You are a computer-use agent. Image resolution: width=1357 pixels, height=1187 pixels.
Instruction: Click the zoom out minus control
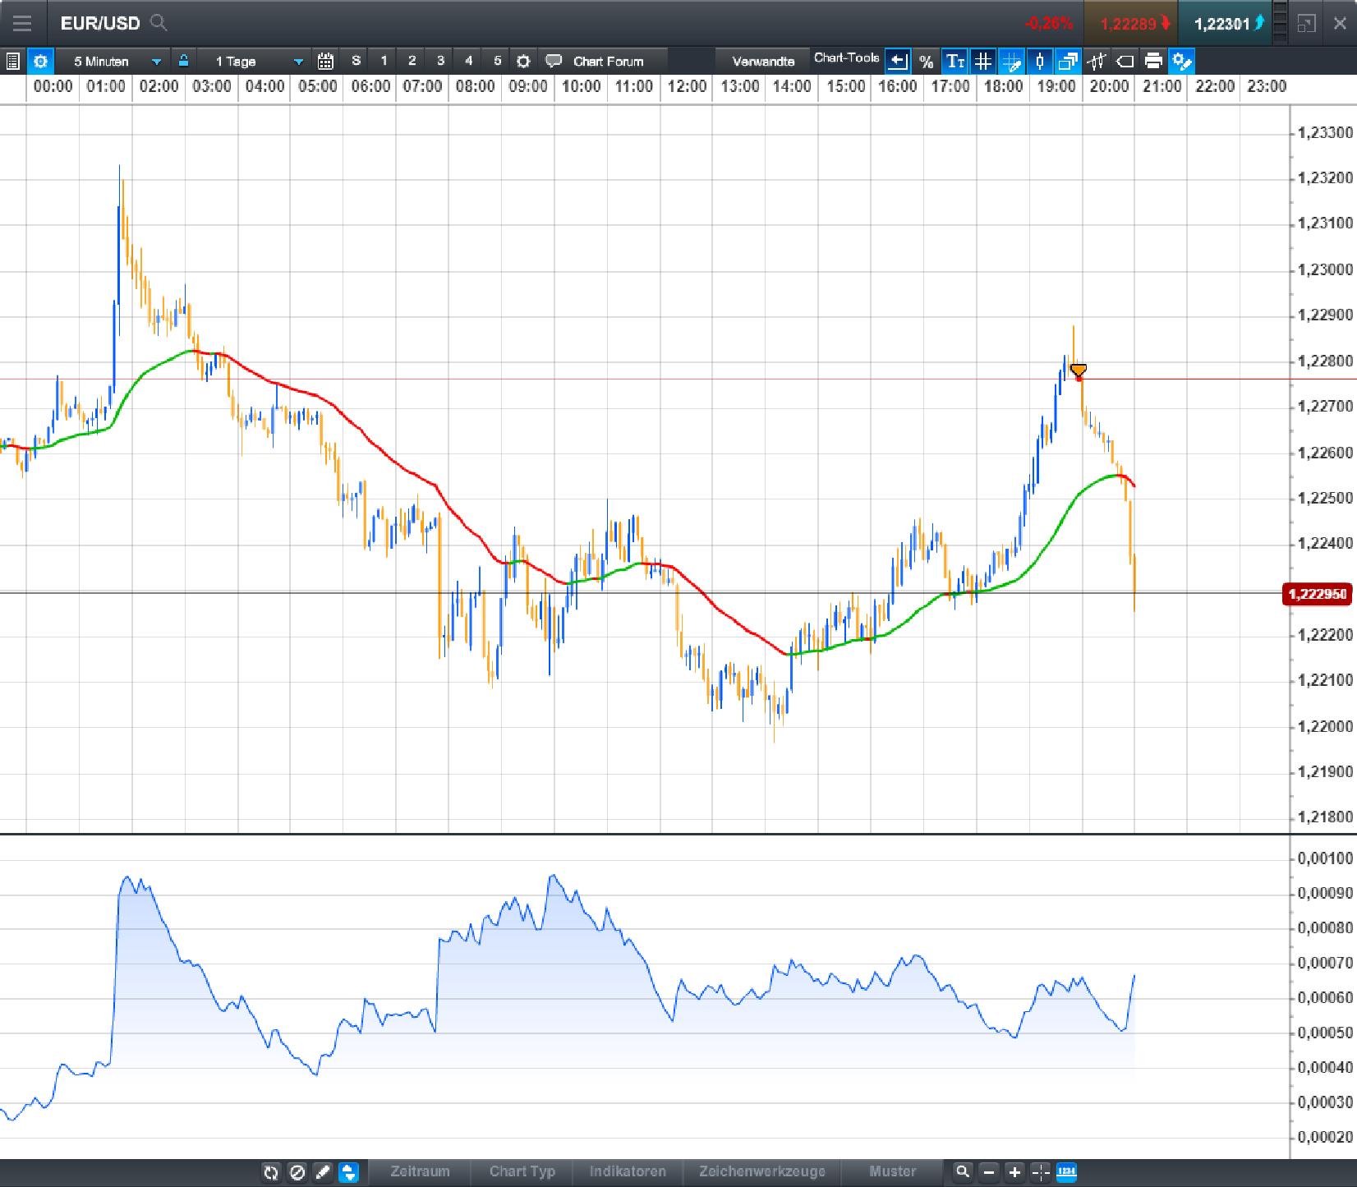[990, 1172]
